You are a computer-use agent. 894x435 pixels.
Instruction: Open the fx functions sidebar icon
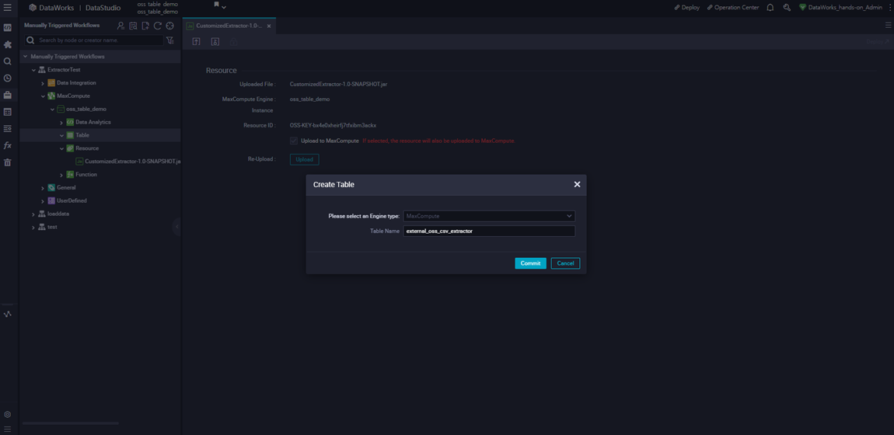[8, 145]
